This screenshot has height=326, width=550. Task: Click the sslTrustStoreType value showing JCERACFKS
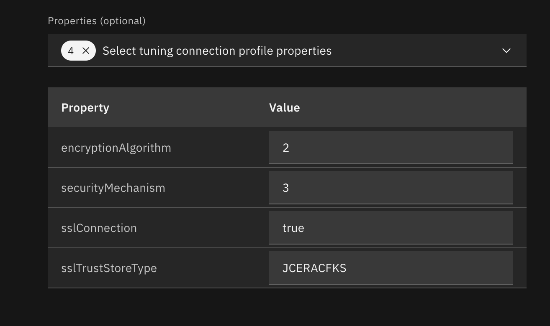click(391, 267)
